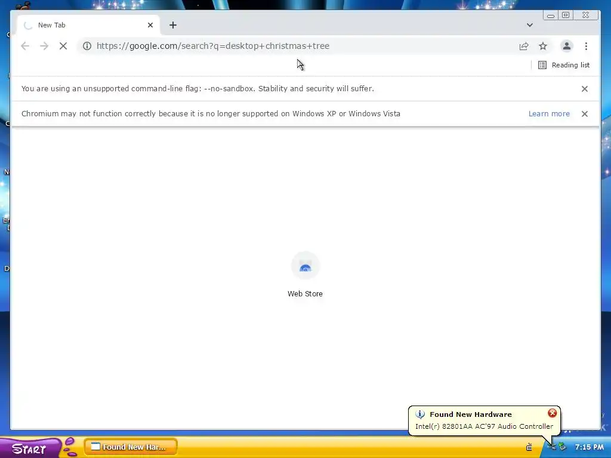Open the Start menu

pyautogui.click(x=30, y=448)
